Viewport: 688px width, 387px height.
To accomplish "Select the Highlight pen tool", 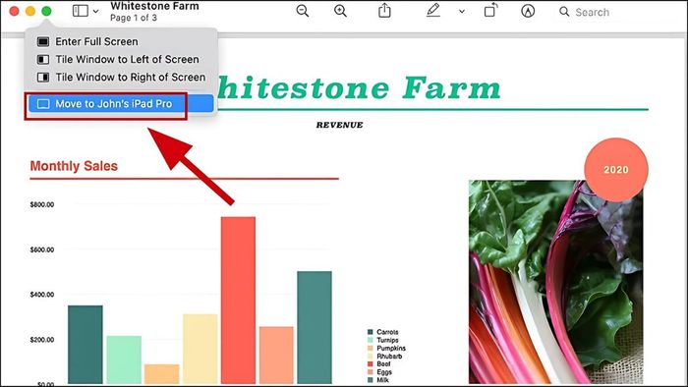I will [x=433, y=11].
